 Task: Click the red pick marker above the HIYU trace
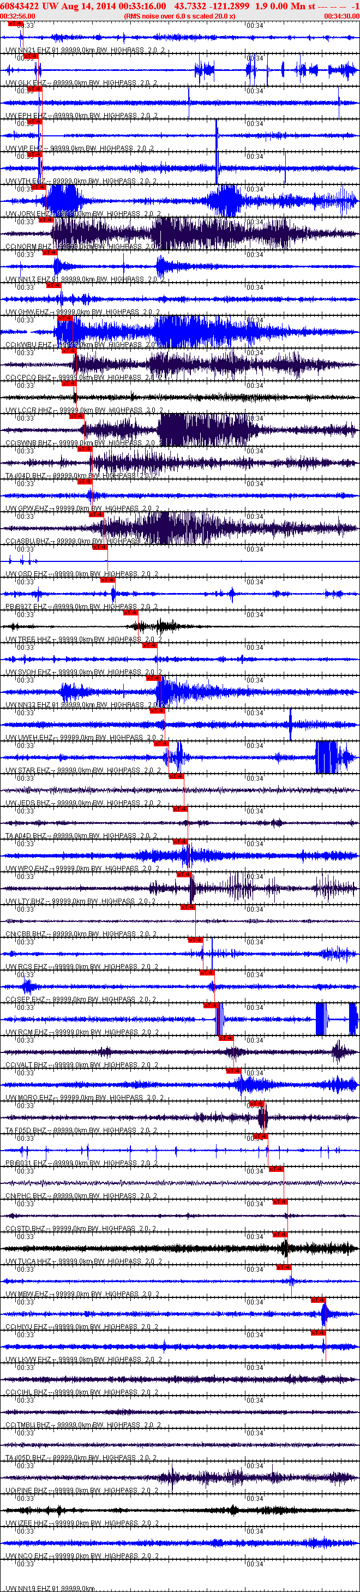(318, 1300)
